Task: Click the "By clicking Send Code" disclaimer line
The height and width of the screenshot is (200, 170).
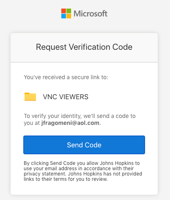Action: click(x=82, y=163)
